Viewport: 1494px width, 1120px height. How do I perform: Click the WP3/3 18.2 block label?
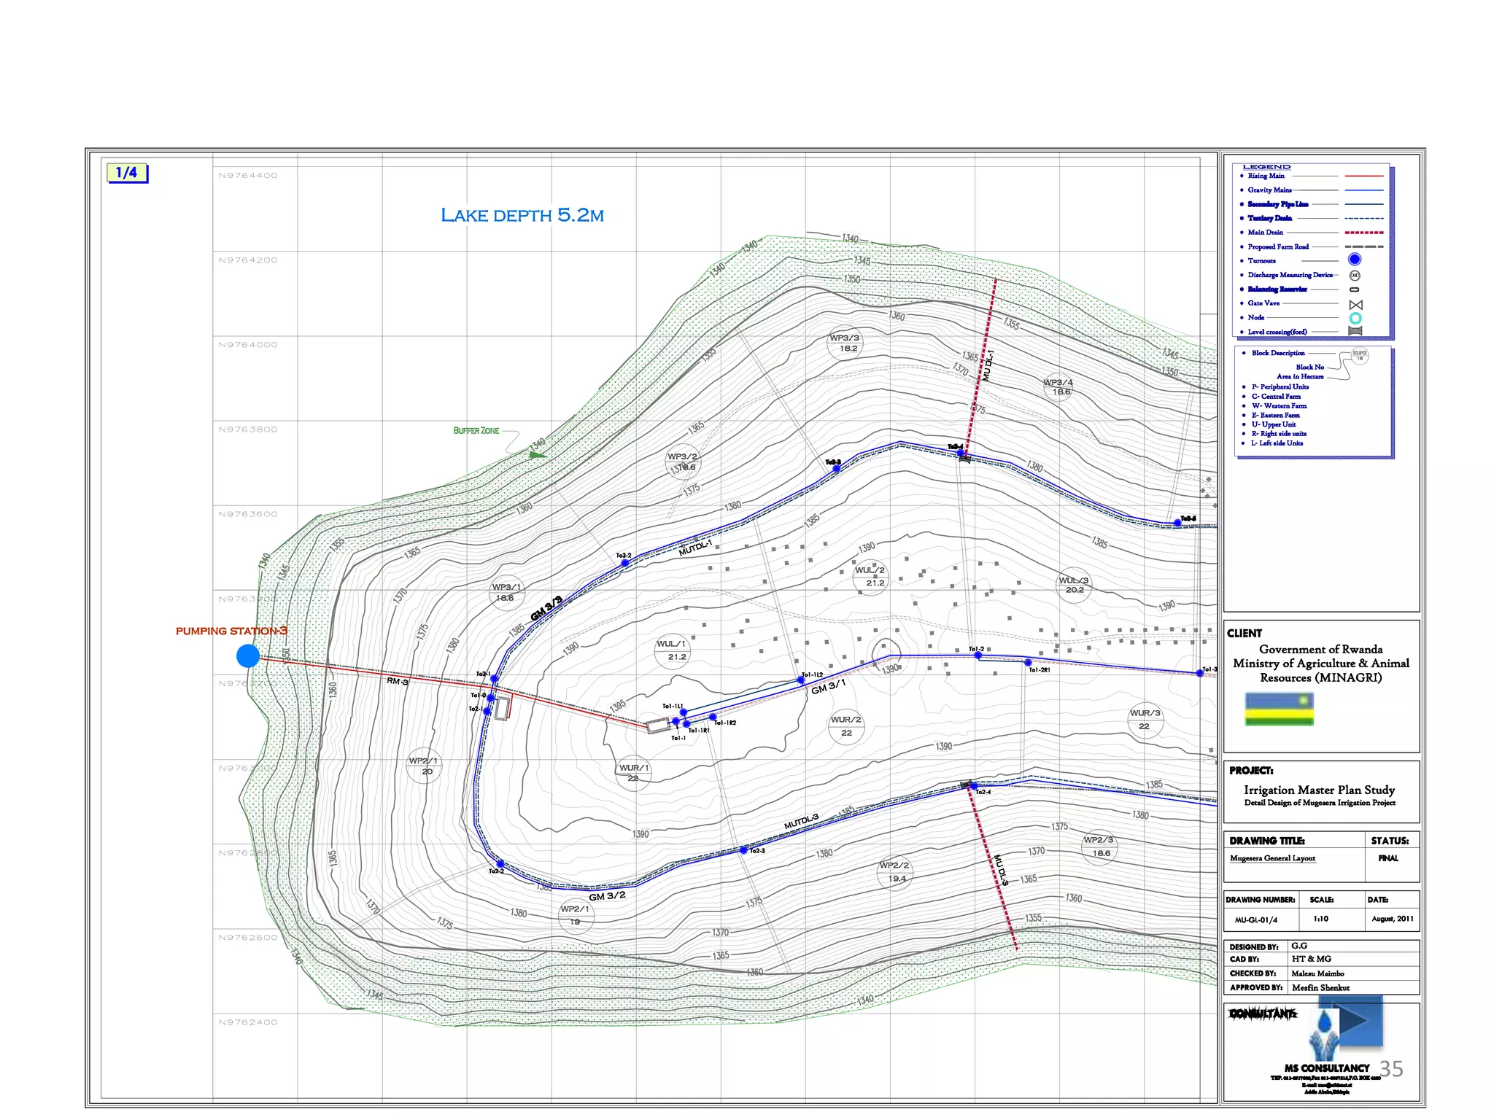[845, 343]
